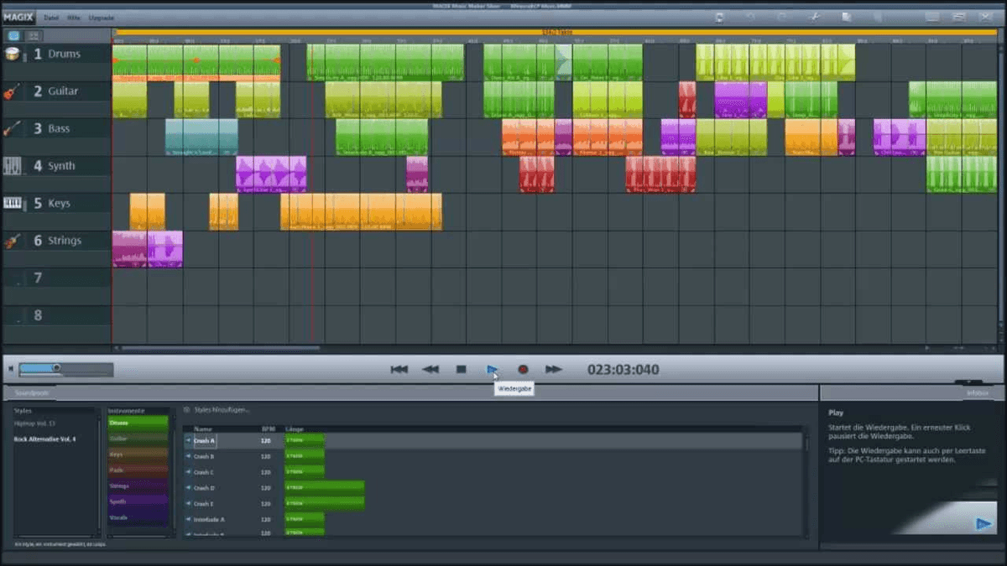Click the green length bar of Crash E

coord(325,504)
